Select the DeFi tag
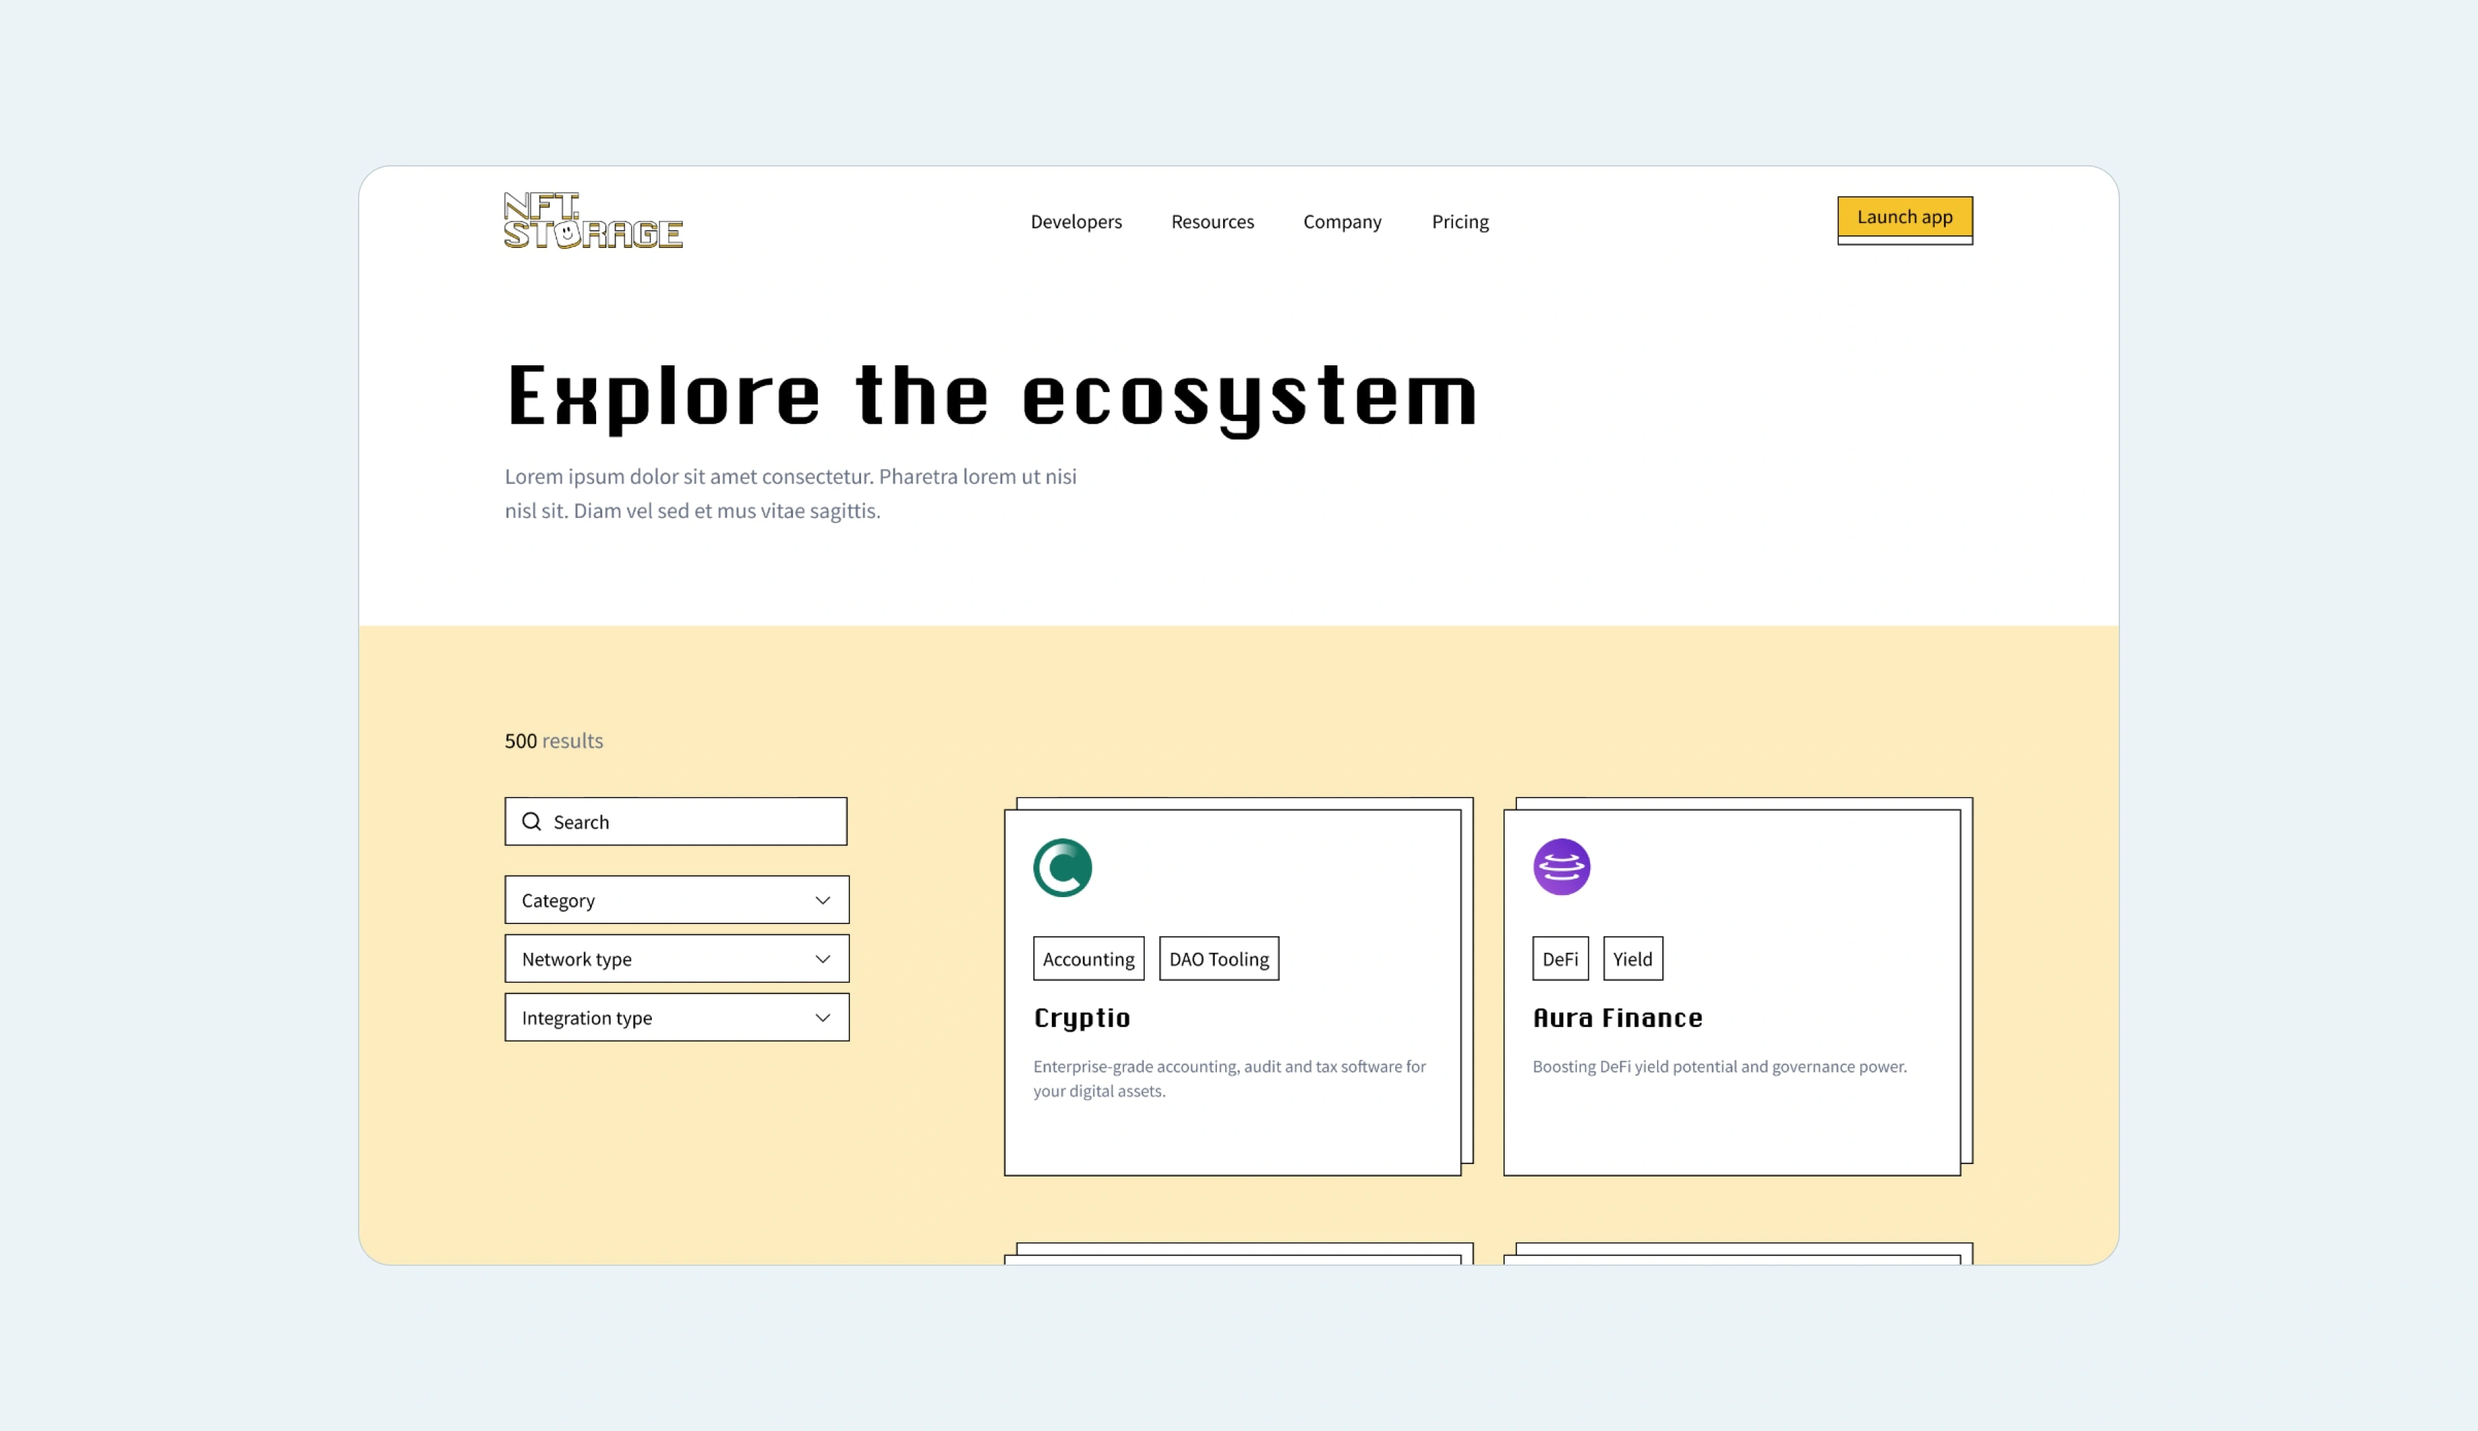The height and width of the screenshot is (1431, 2478). (x=1560, y=959)
